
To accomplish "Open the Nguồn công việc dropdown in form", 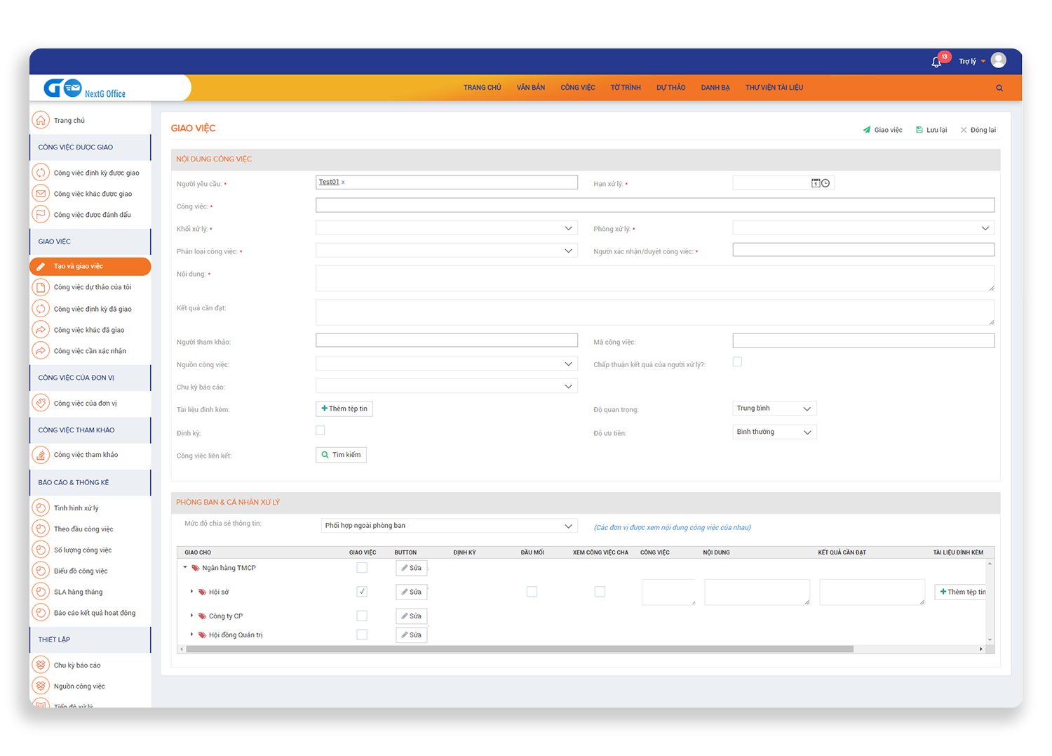I will (x=447, y=364).
